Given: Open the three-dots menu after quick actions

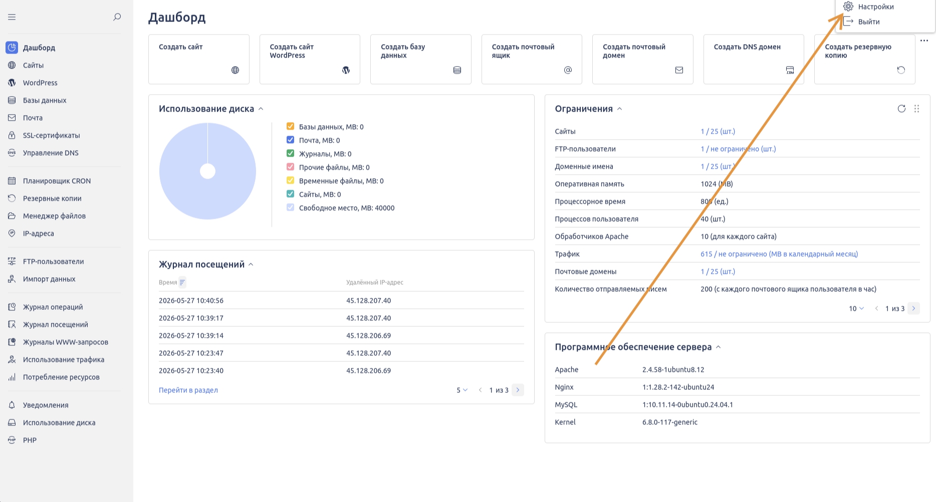Looking at the screenshot, I should [924, 41].
